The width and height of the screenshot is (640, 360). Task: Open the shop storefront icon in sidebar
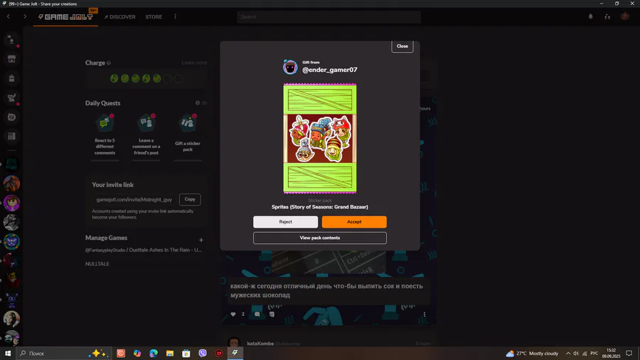11,59
